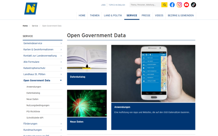Viewport: 218px width, 136px height.
Task: Focus the Thema, Personen, Abteilung search field
Action: tap(145, 5)
